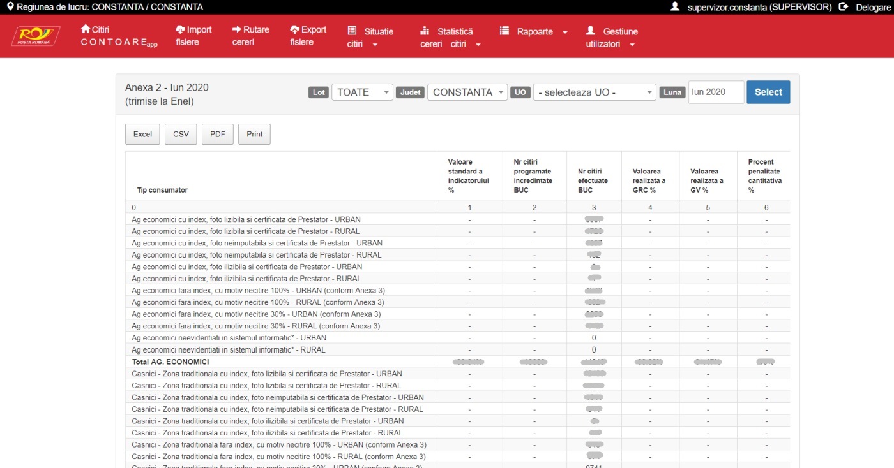Open the Gestiune utilizatori menu

point(611,38)
